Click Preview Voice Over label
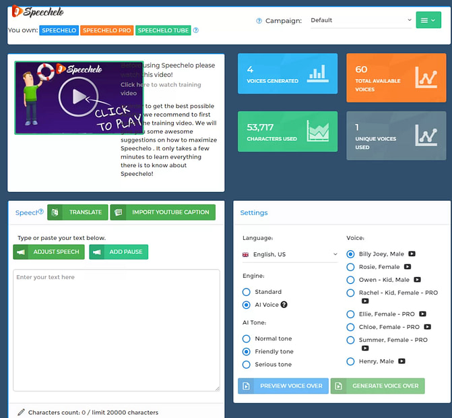The image size is (452, 418). [291, 386]
